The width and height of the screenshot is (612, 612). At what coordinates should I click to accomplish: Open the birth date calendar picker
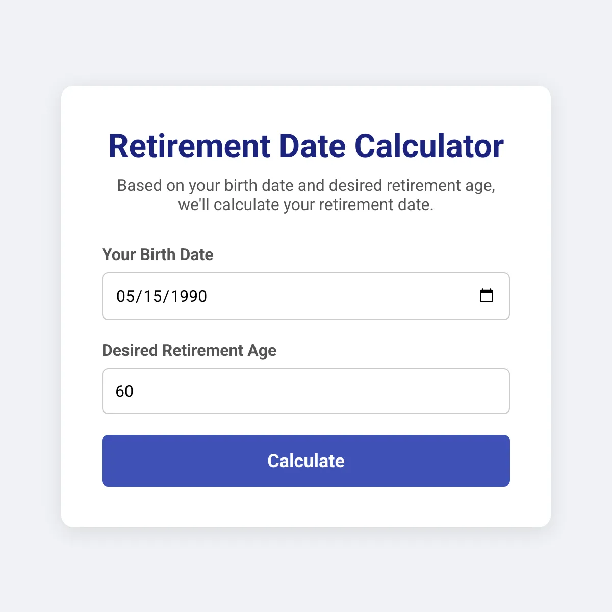pos(486,296)
